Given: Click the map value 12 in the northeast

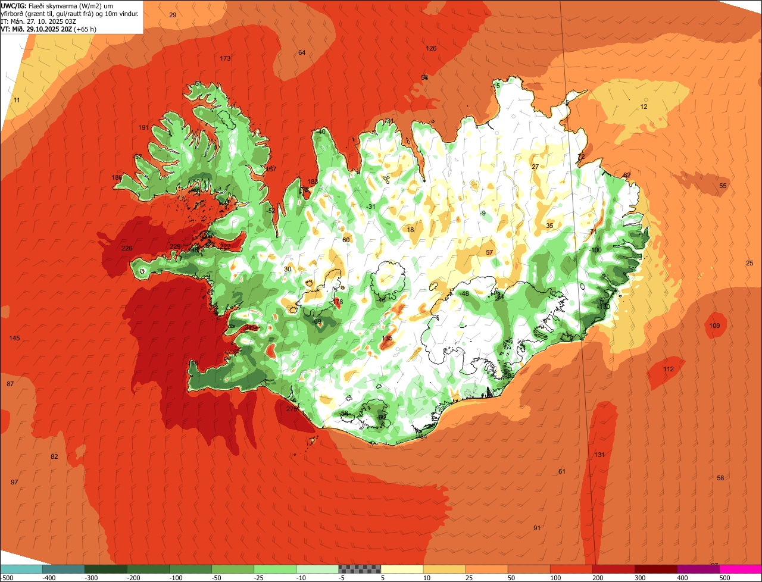Looking at the screenshot, I should (x=644, y=107).
